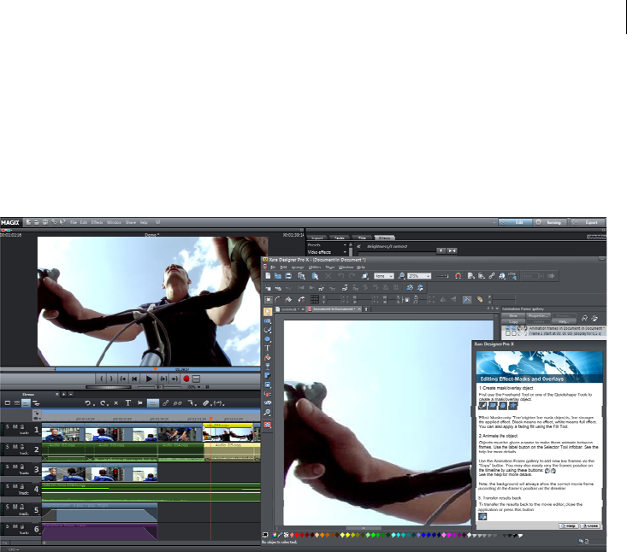This screenshot has width=627, height=552.
Task: Switch to timeline view mode icon
Action: pos(26,403)
